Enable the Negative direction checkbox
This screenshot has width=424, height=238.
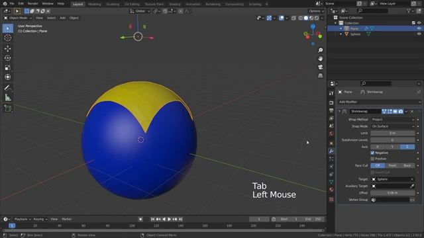coord(372,153)
